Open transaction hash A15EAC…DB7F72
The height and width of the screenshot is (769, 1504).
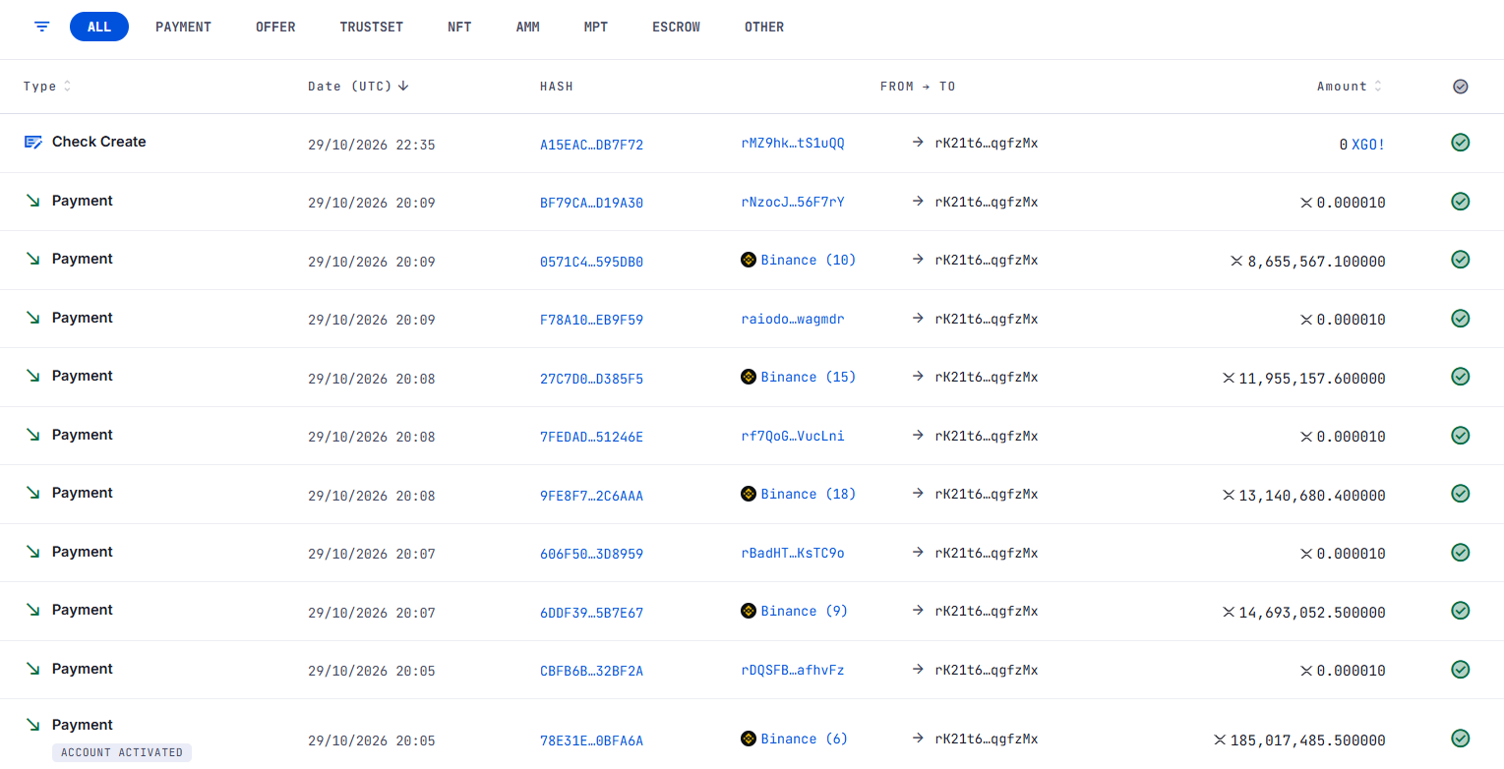[591, 145]
